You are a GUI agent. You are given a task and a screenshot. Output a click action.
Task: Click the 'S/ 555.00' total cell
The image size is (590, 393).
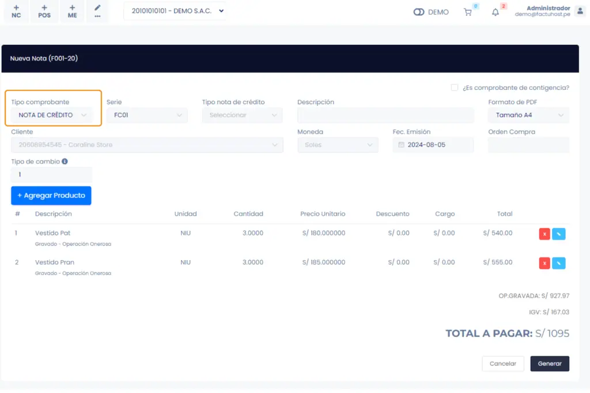click(497, 262)
